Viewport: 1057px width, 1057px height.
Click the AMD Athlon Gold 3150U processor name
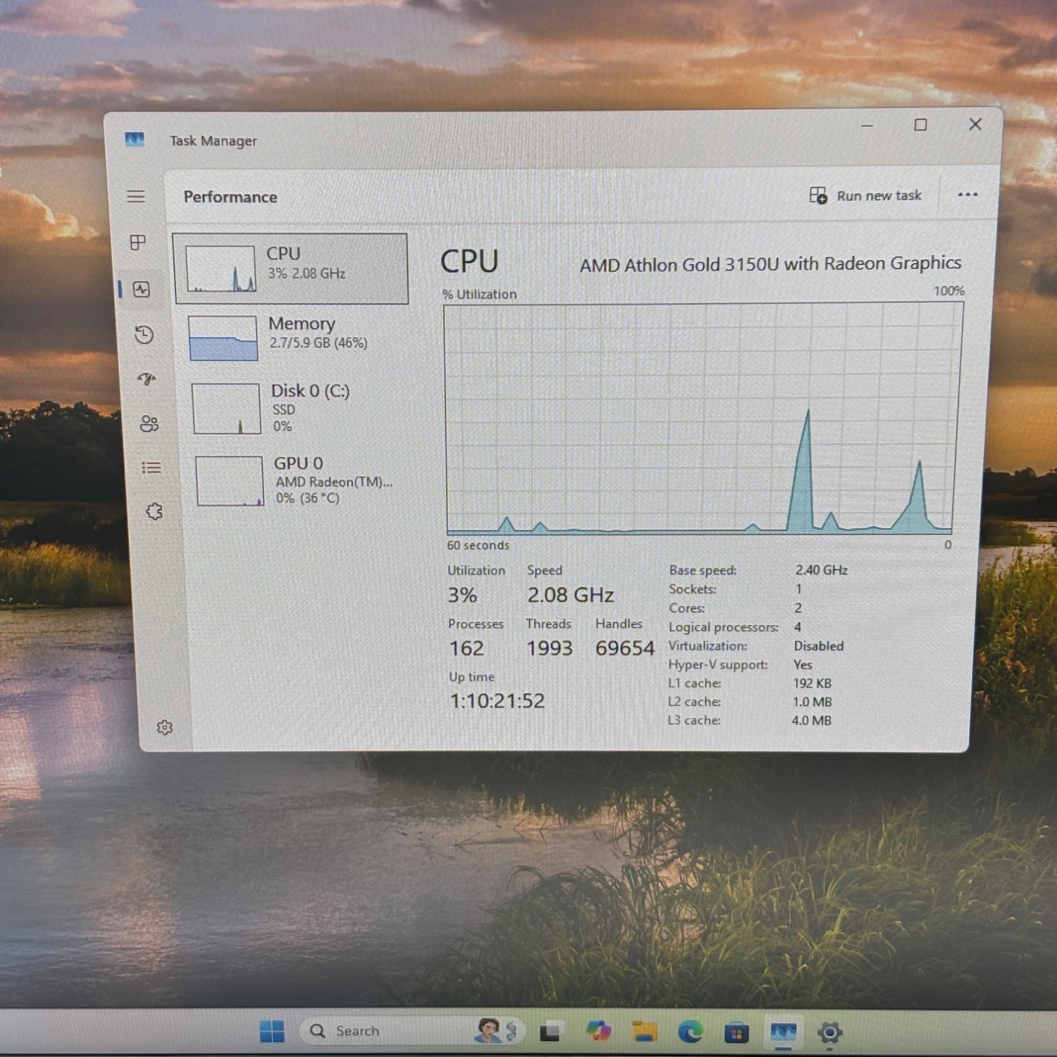pyautogui.click(x=770, y=264)
